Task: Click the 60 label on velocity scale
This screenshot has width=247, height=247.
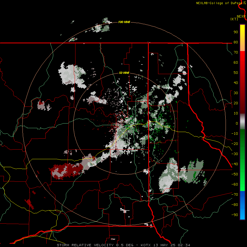Action: click(236, 62)
